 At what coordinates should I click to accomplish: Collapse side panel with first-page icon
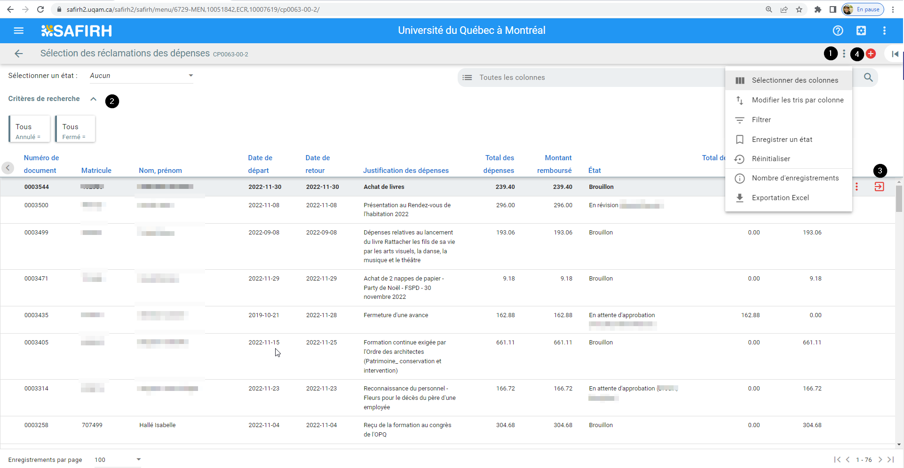(x=895, y=54)
